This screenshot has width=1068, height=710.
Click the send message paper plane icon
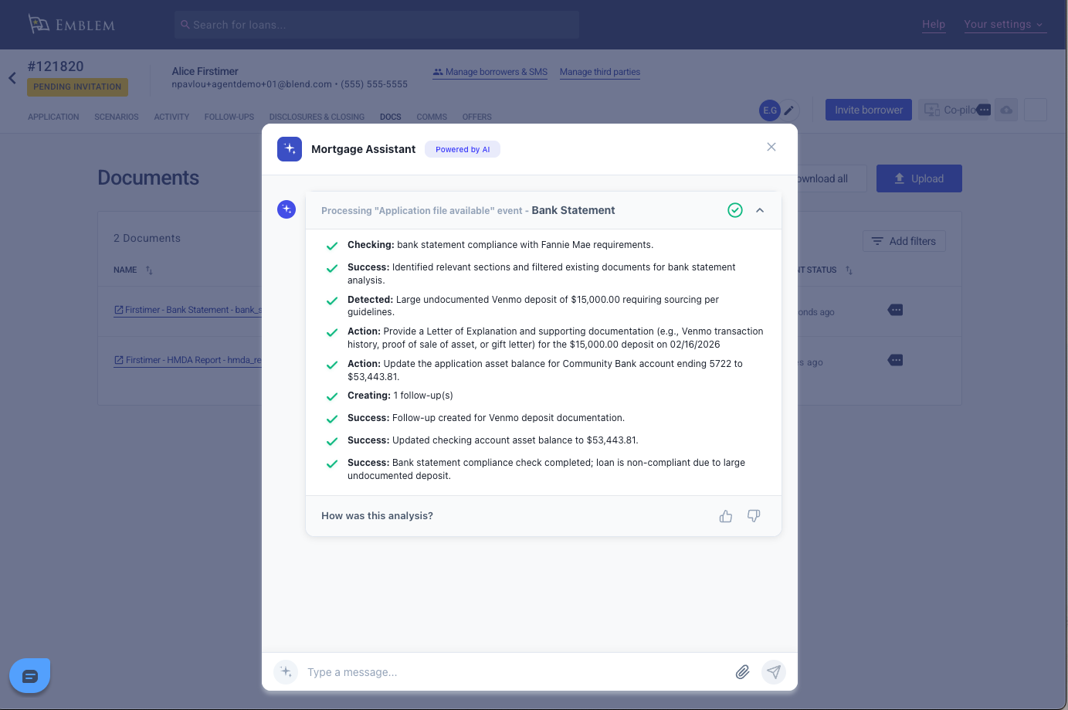pos(774,672)
